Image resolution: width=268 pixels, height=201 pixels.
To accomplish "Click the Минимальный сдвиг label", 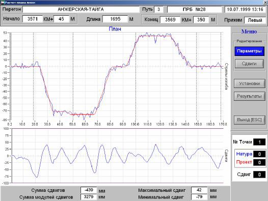I will (x=161, y=197).
